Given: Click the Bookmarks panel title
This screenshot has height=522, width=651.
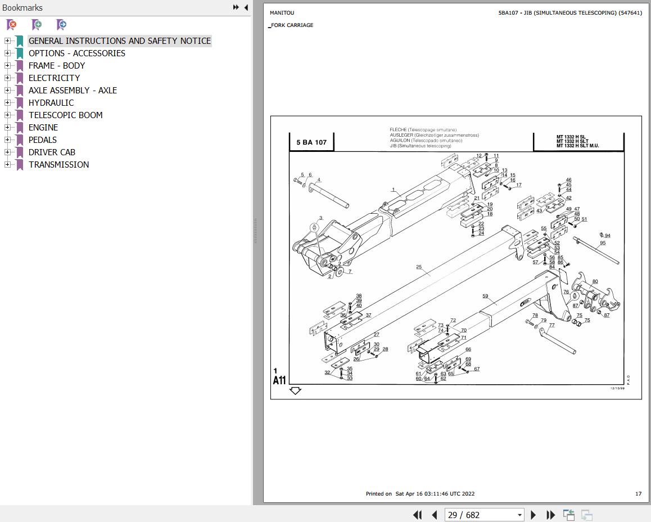Looking at the screenshot, I should click(22, 7).
